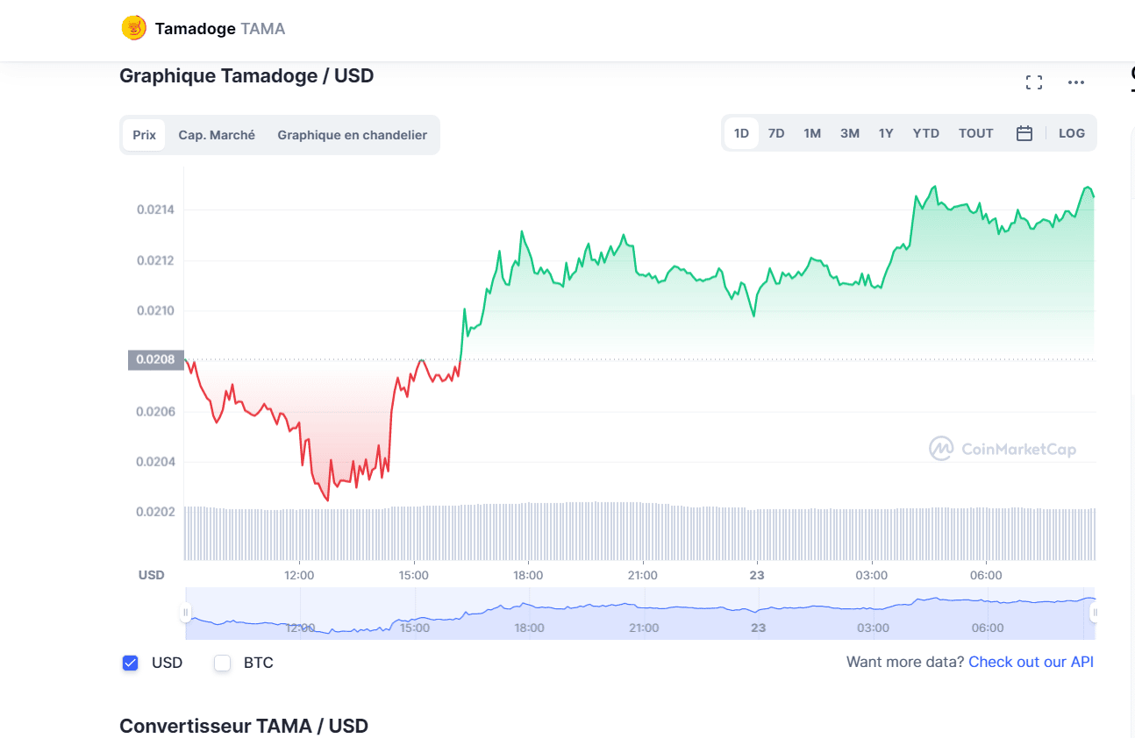The image size is (1135, 738).
Task: Click the 0.0206 y-axis label
Action: (x=155, y=411)
